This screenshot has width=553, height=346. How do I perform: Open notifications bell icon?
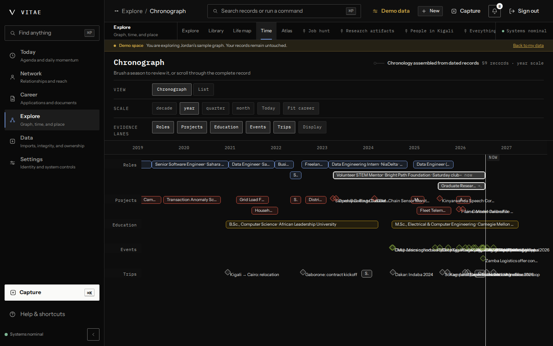click(495, 11)
